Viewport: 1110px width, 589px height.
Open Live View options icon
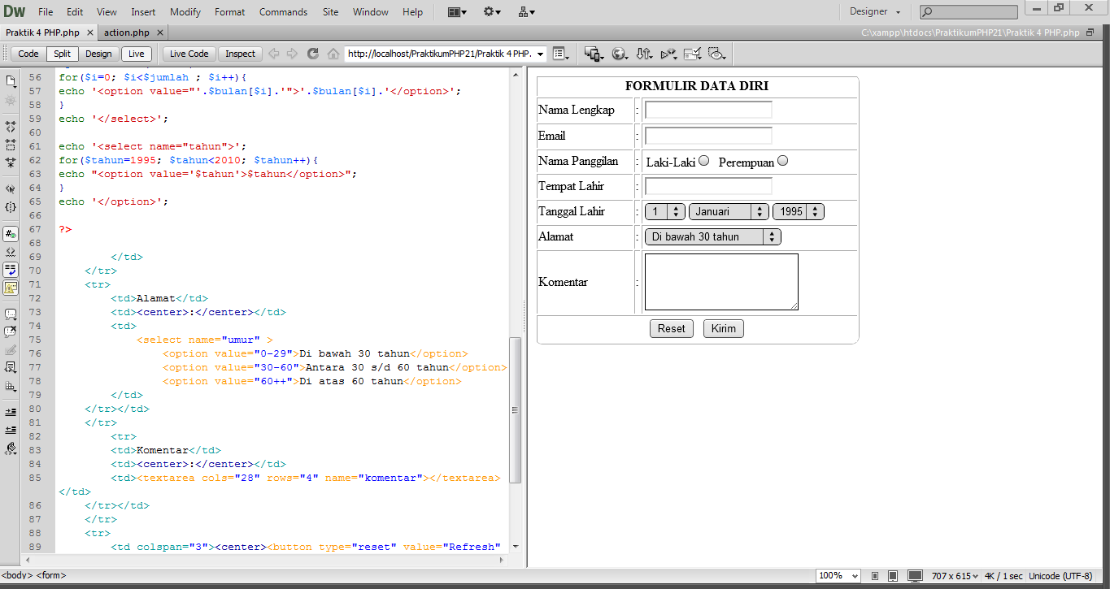click(x=560, y=54)
